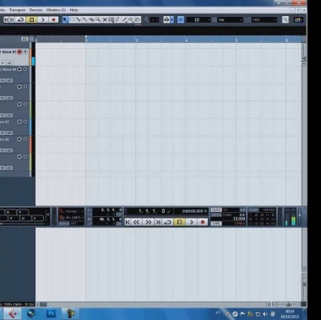The image size is (321, 320).
Task: Select the Object Selection arrow tool
Action: point(65,19)
